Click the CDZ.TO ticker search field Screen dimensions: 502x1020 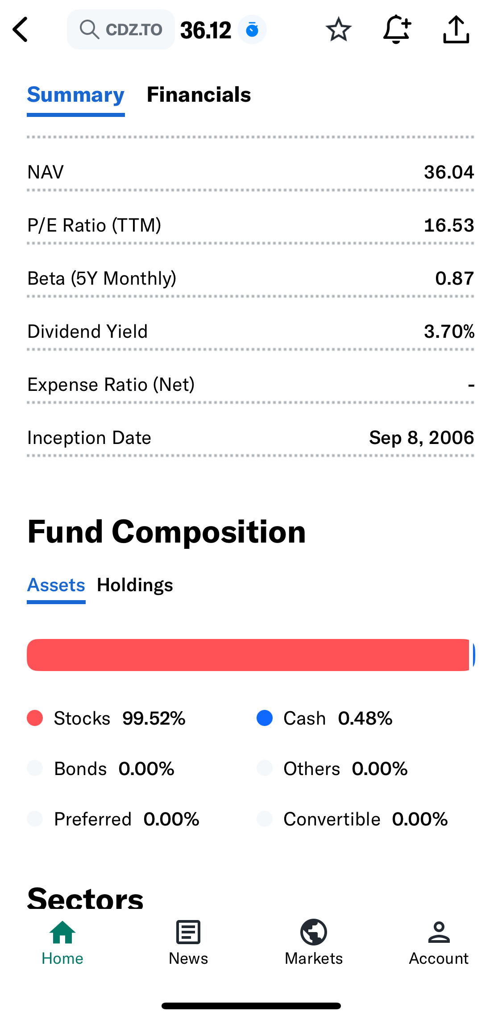(133, 29)
